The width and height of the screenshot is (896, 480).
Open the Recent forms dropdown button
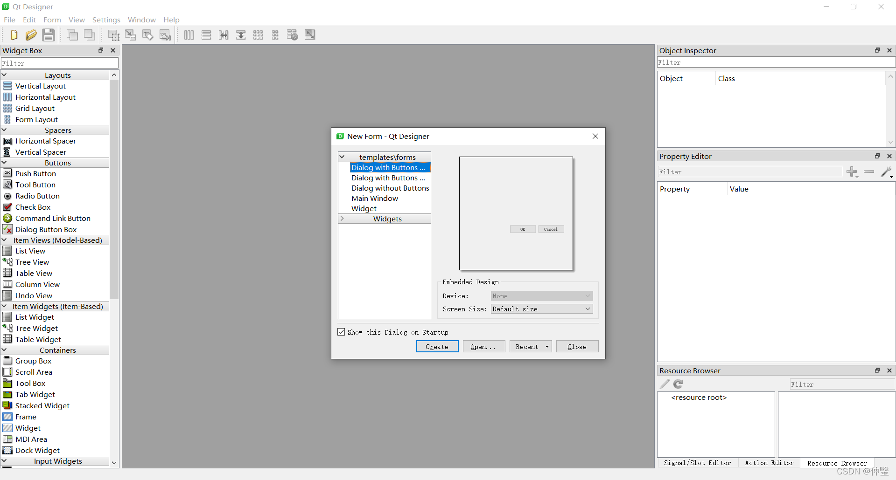[531, 347]
